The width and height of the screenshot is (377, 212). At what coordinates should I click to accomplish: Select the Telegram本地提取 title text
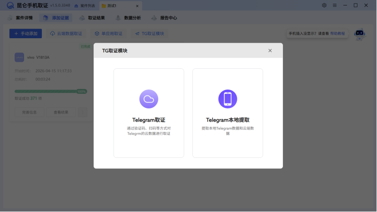coord(228,120)
